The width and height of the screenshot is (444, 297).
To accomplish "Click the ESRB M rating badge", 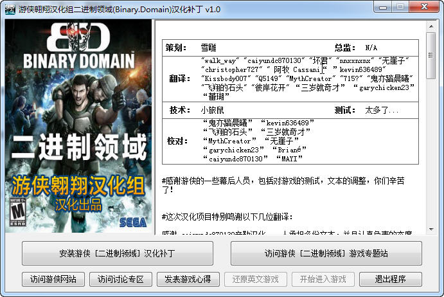I will [x=18, y=212].
